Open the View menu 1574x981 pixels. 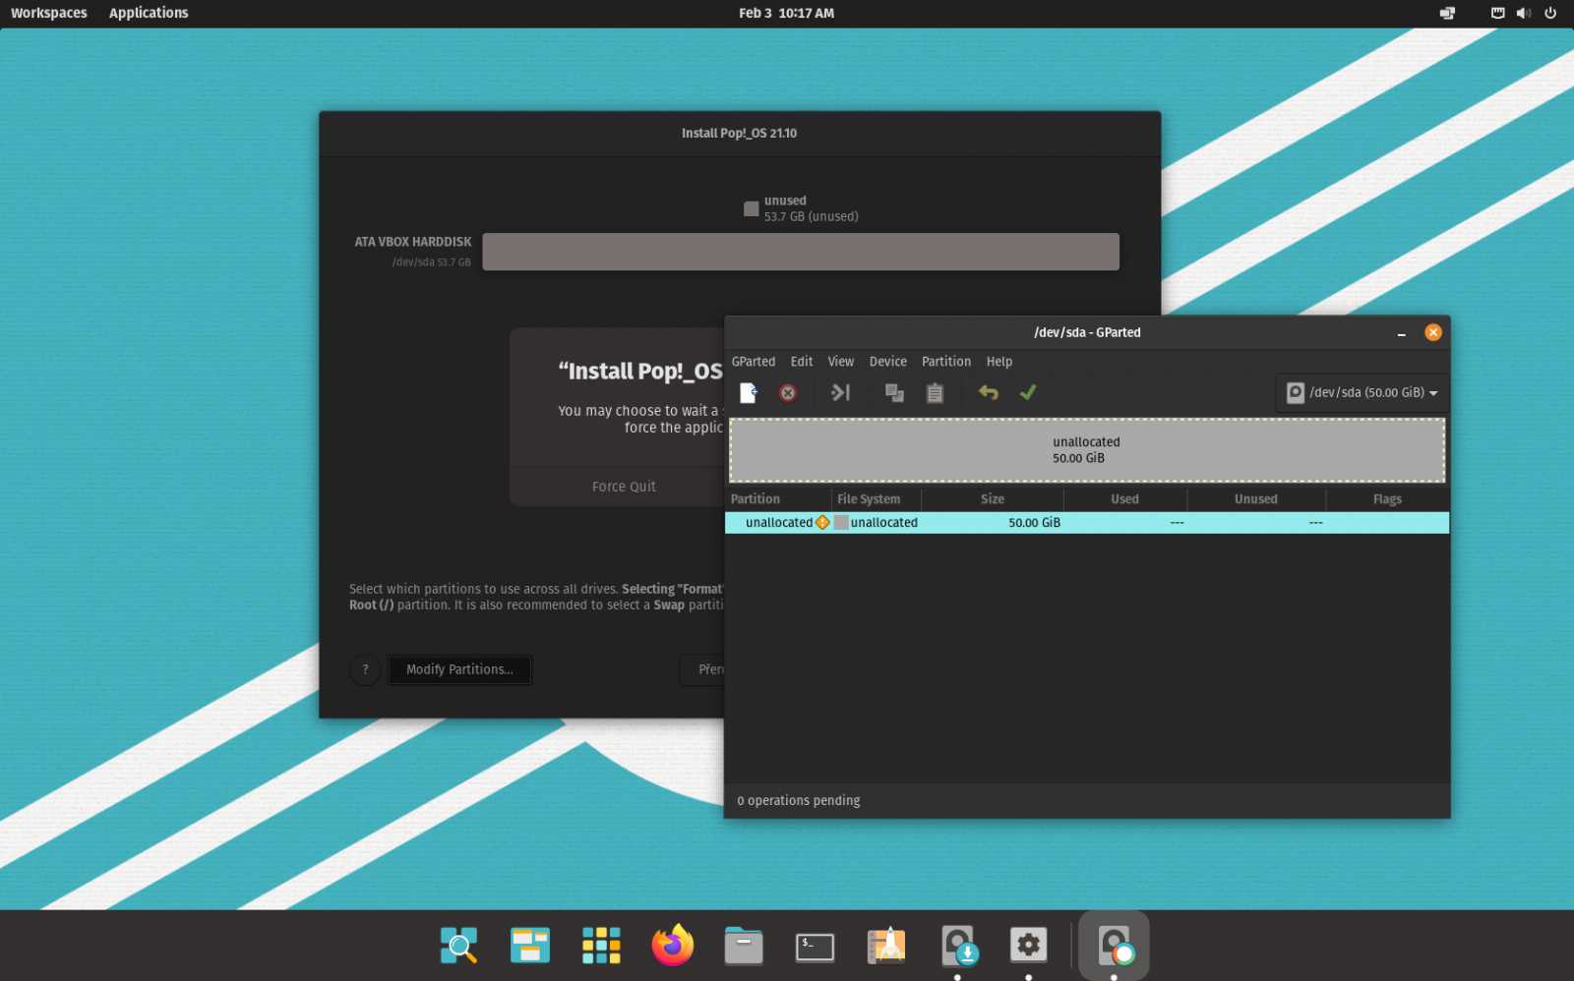tap(841, 362)
